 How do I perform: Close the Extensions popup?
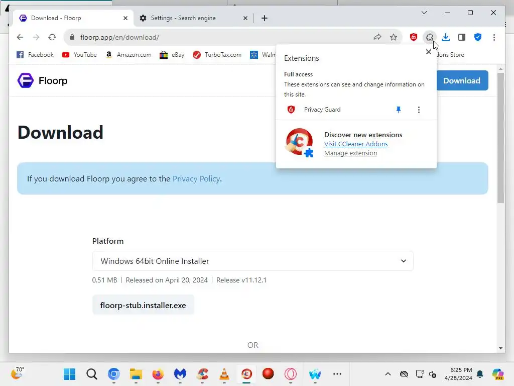(429, 52)
